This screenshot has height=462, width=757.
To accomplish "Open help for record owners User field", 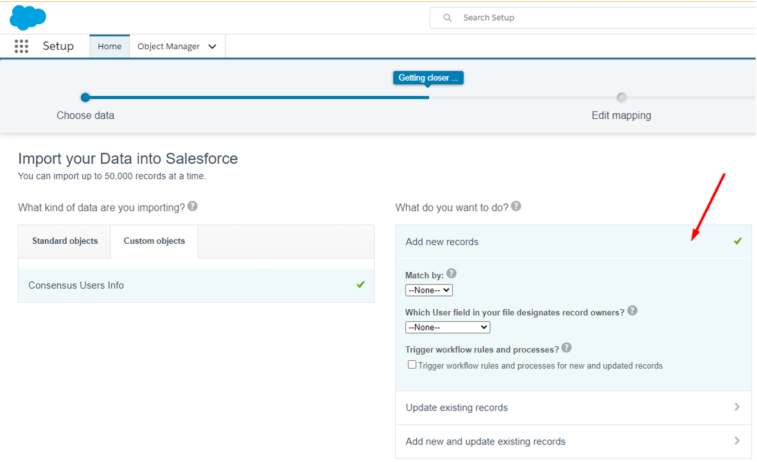I will [632, 310].
